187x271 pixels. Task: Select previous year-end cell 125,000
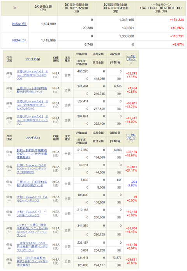tap(83, 265)
